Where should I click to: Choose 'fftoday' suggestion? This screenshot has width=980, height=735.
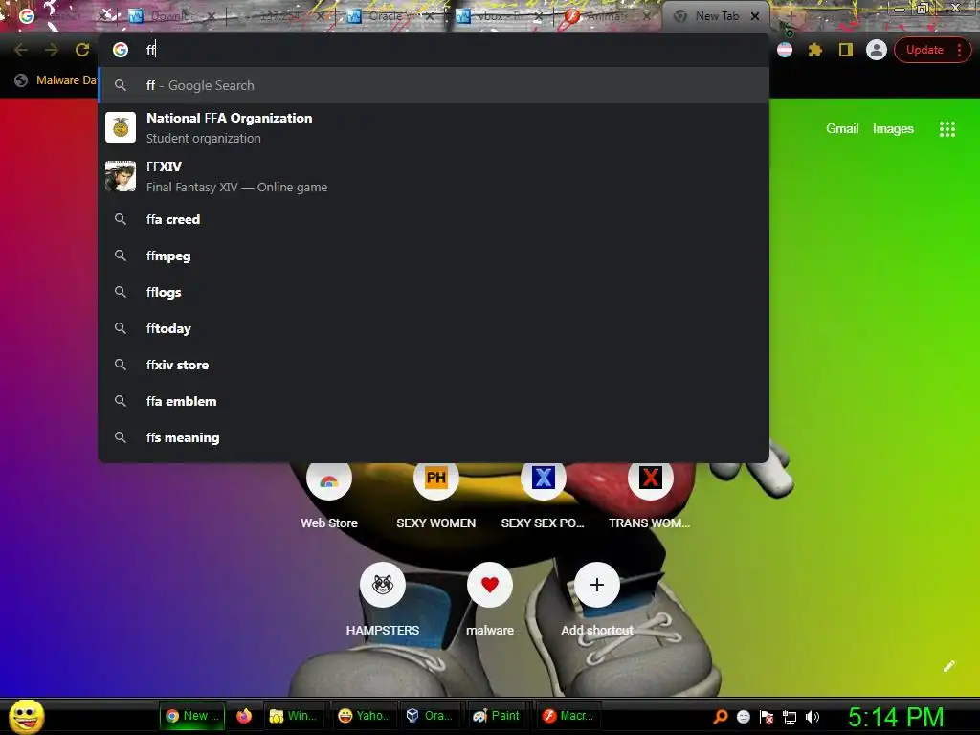(434, 328)
